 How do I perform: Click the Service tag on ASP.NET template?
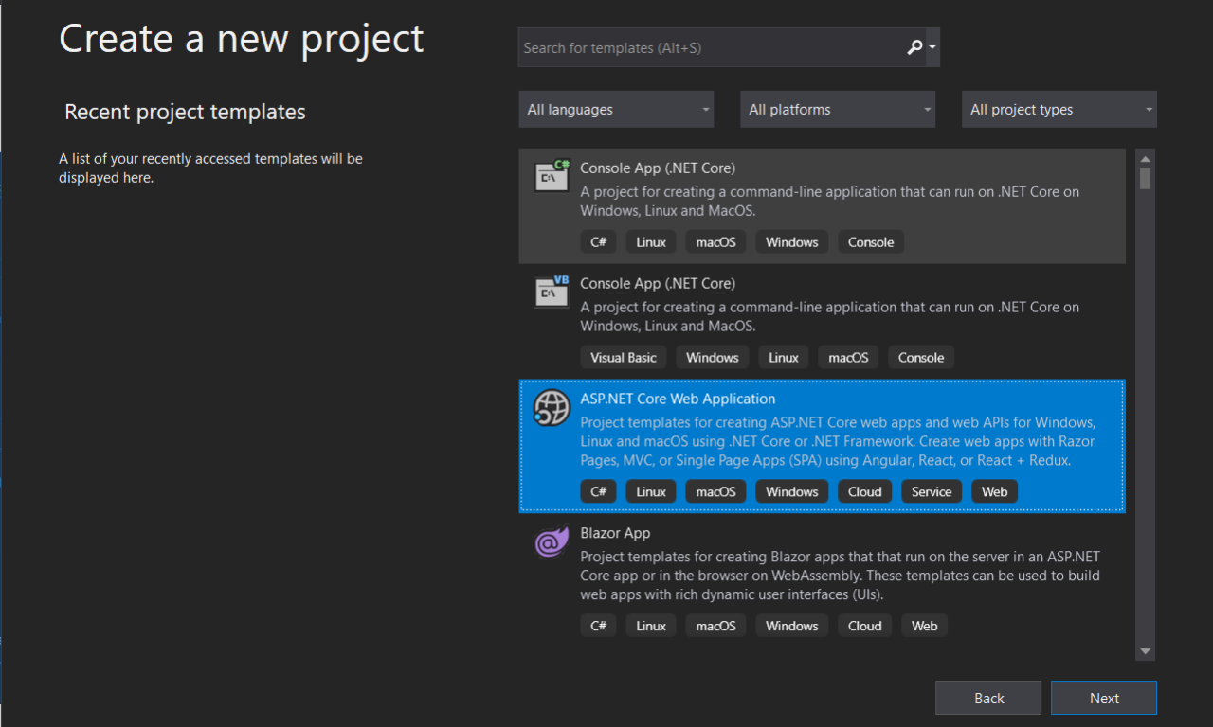click(931, 491)
